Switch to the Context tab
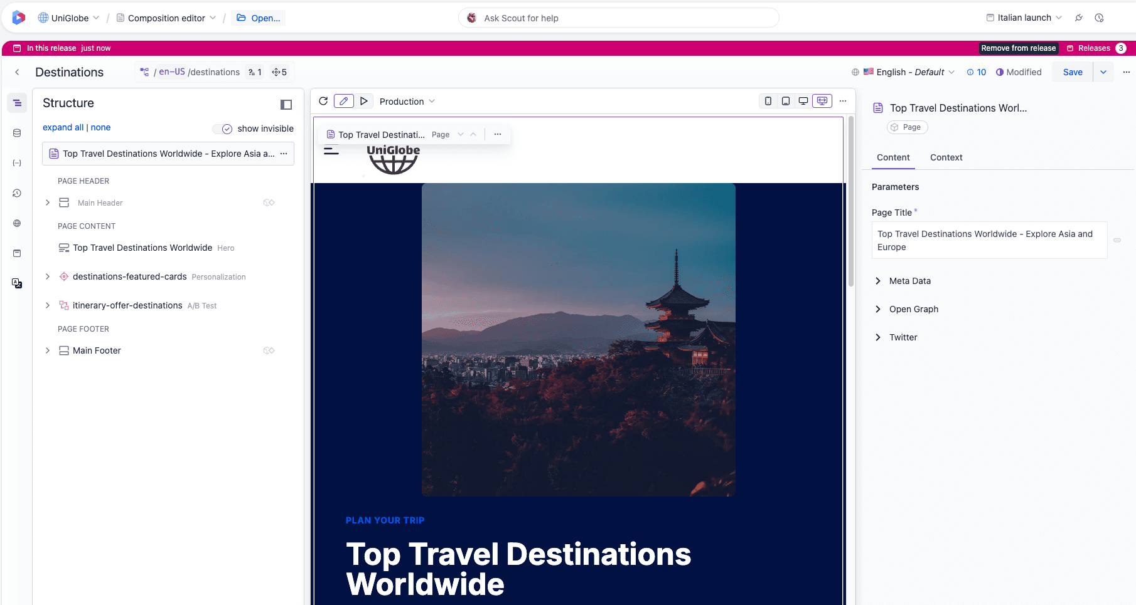Viewport: 1136px width, 605px height. (946, 157)
